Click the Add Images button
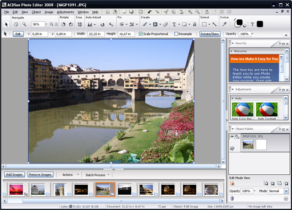The image size is (292, 210). tap(14, 175)
